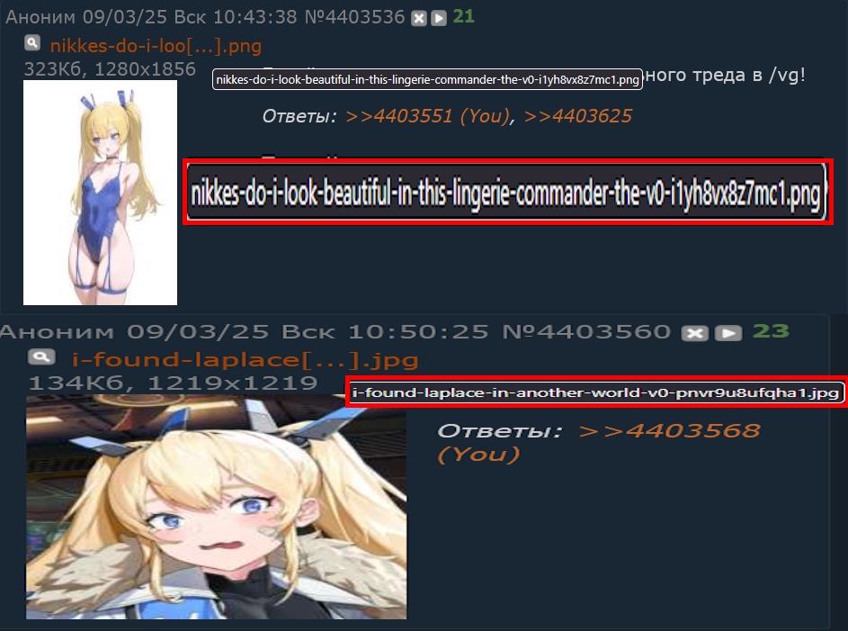Click the i-found-laplace-in-another-world full filename tooltip
This screenshot has width=848, height=631.
pos(595,392)
